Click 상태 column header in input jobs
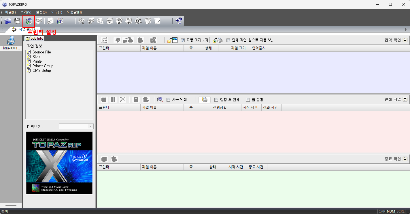This screenshot has height=214, width=410. coord(208,48)
